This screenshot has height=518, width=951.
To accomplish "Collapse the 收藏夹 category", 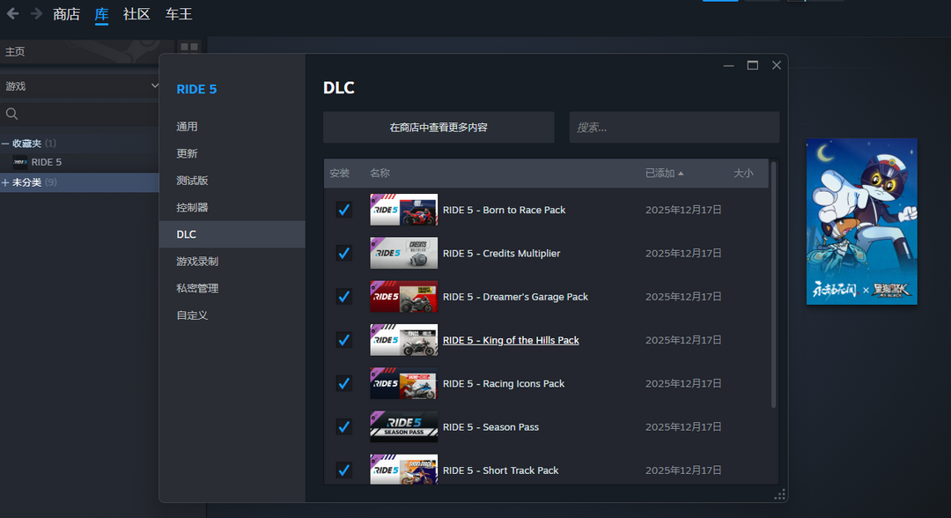I will [x=5, y=144].
